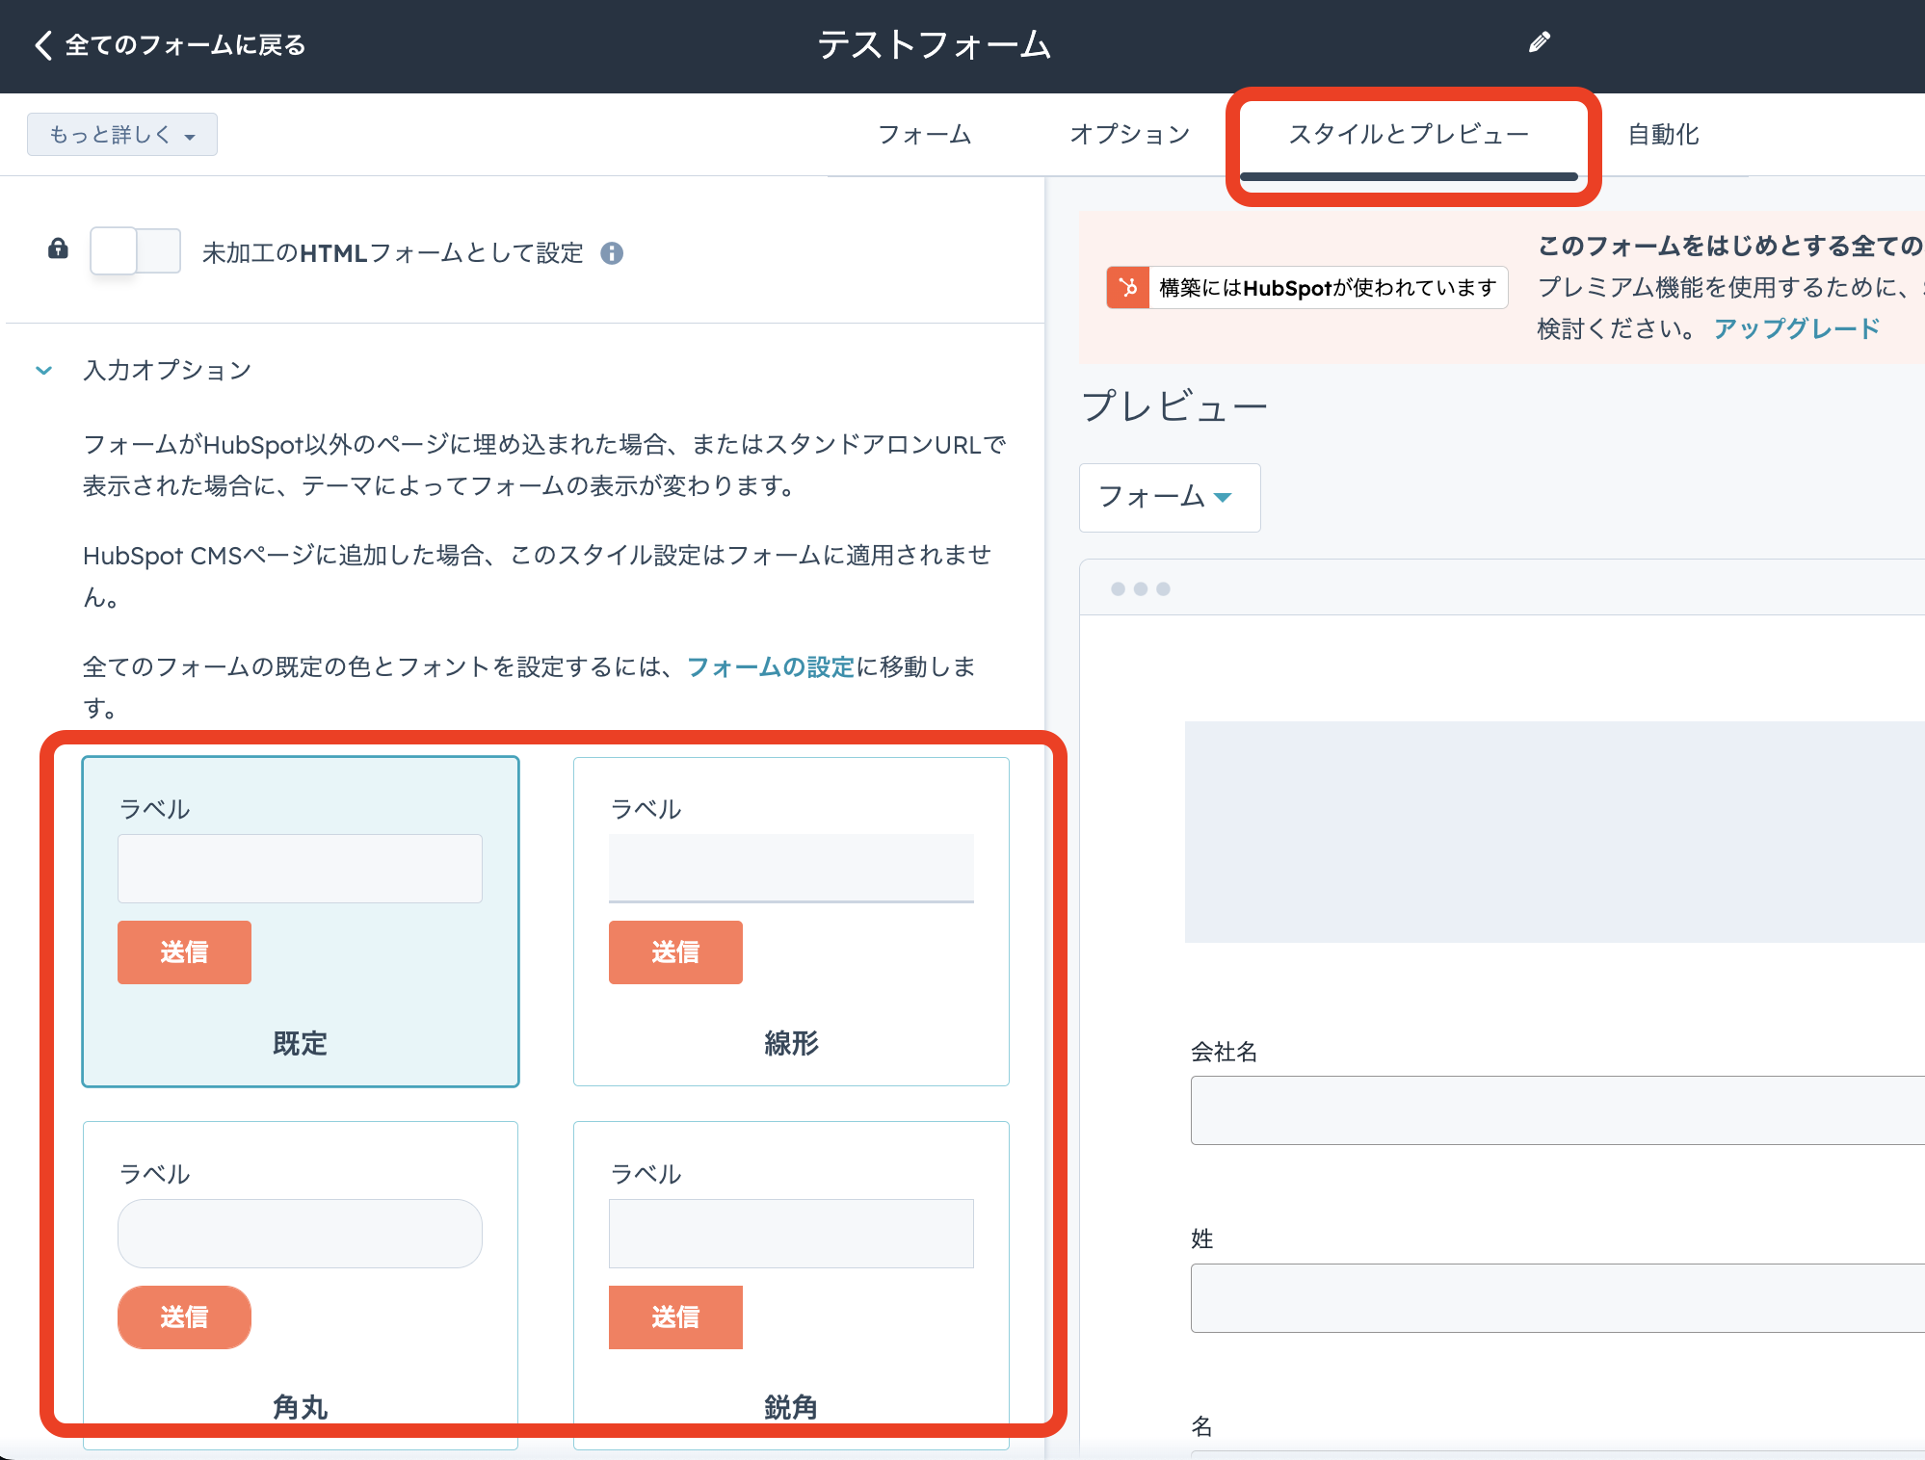The width and height of the screenshot is (1925, 1460).
Task: Click 構築にはHubSpotが使われています badge
Action: 1307,287
